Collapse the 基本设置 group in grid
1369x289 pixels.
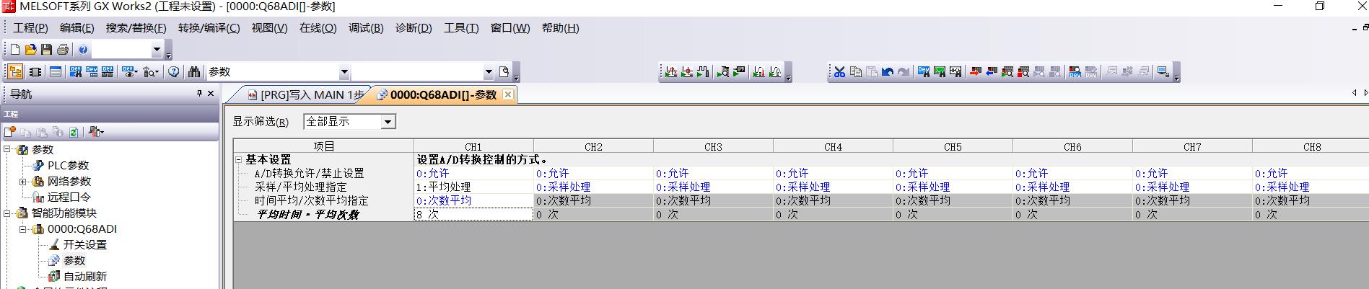pos(239,160)
